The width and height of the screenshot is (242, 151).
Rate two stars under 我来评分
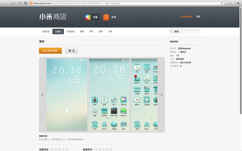tap(100, 149)
